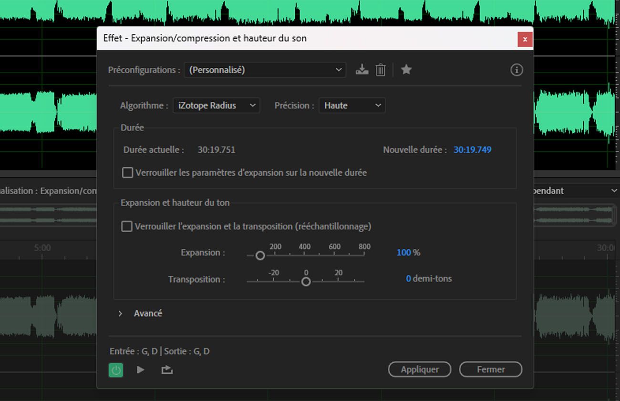Close the Effet dialog with red X
620x401 pixels.
525,39
